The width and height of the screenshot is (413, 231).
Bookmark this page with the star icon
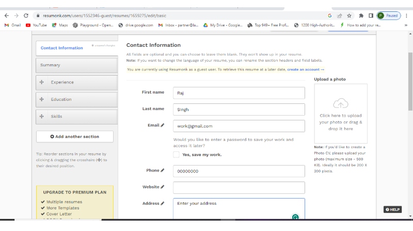350,15
